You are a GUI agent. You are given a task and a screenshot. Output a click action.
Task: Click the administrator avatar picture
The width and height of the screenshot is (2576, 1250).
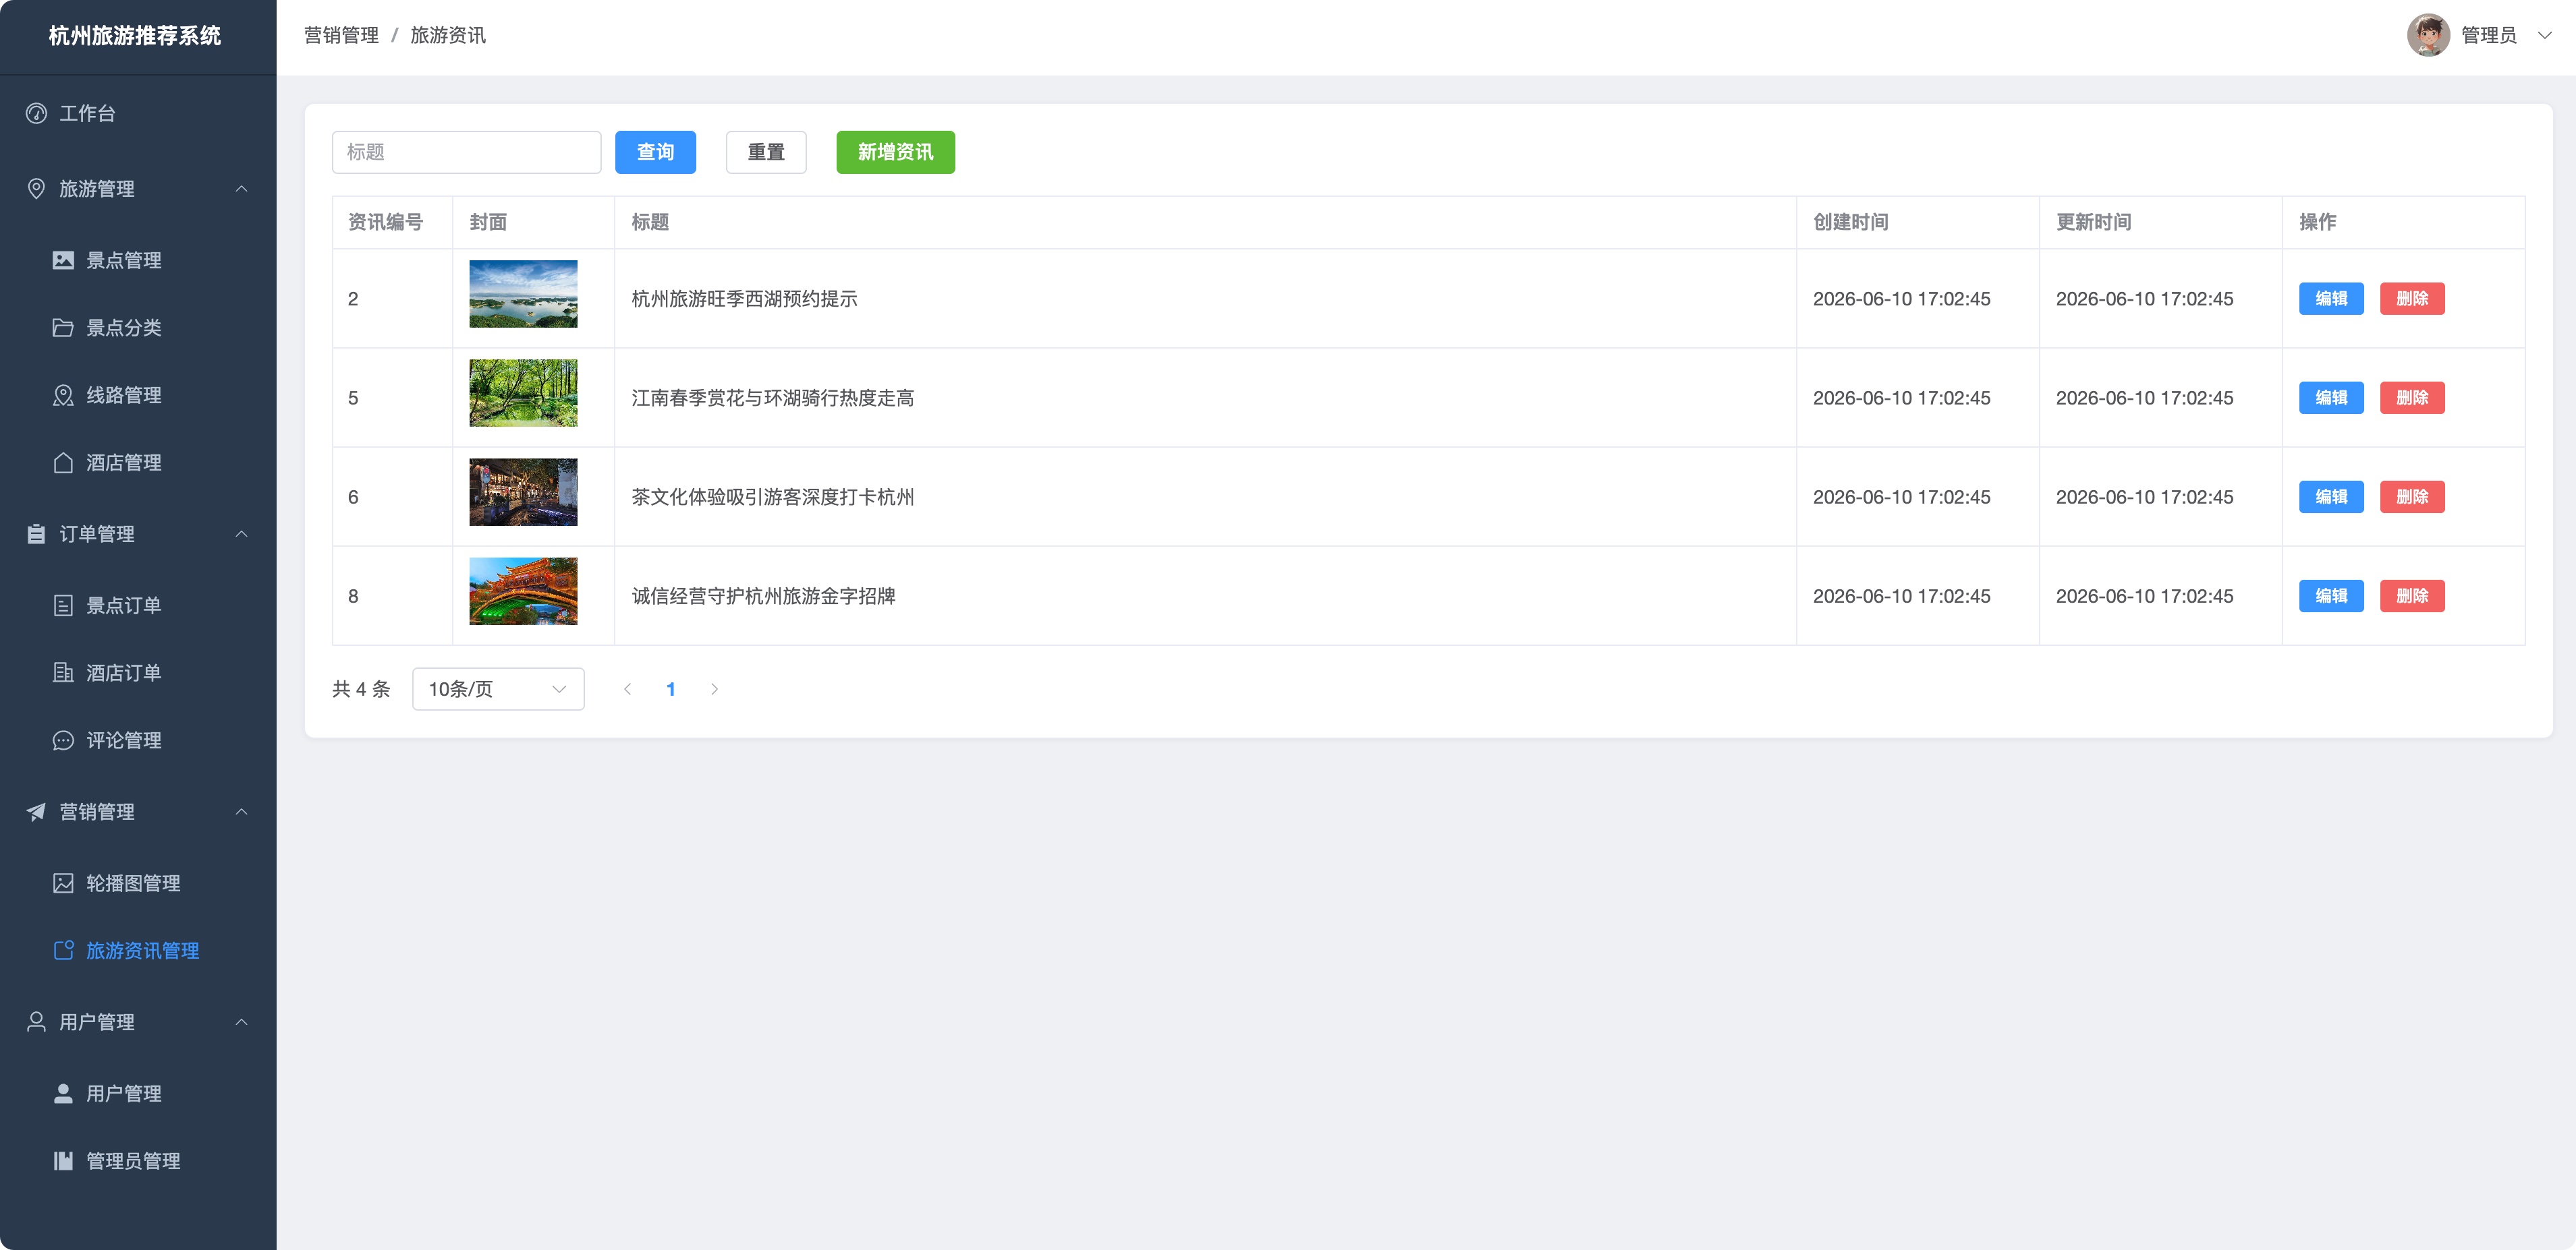[2427, 35]
